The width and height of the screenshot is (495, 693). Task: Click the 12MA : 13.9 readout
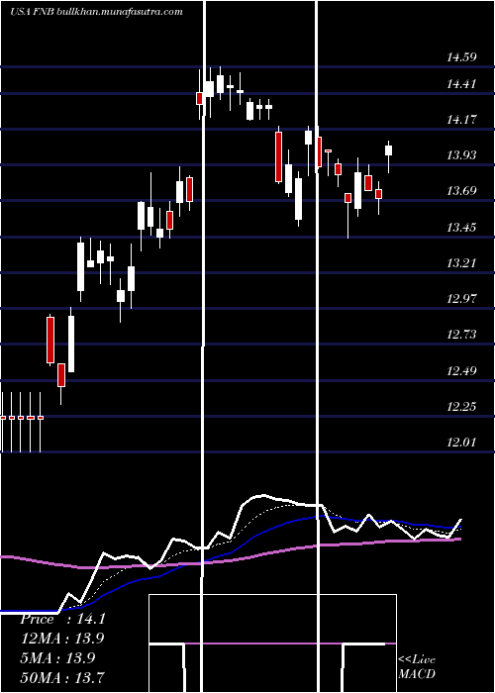coord(62,639)
